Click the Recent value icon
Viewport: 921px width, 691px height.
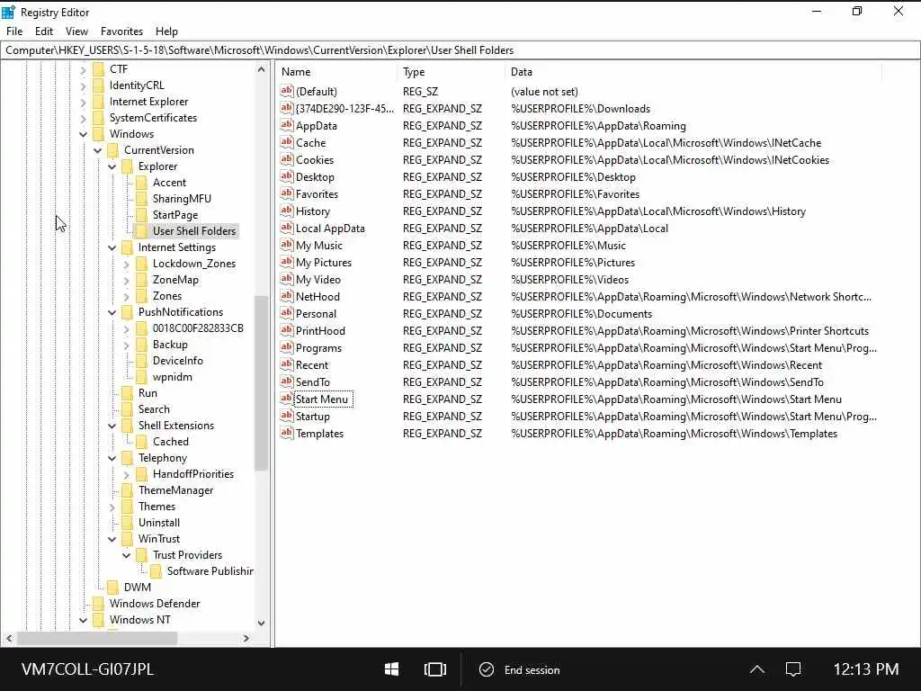tap(287, 364)
